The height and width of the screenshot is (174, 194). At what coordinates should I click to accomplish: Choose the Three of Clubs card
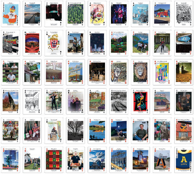(32, 131)
